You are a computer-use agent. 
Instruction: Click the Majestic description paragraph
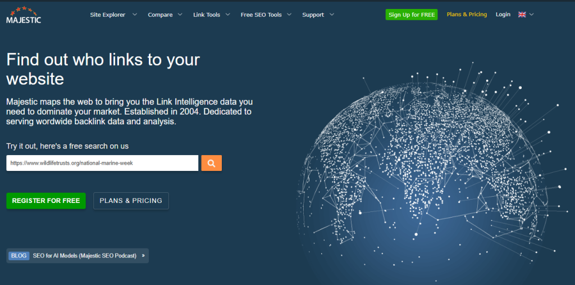(x=130, y=112)
